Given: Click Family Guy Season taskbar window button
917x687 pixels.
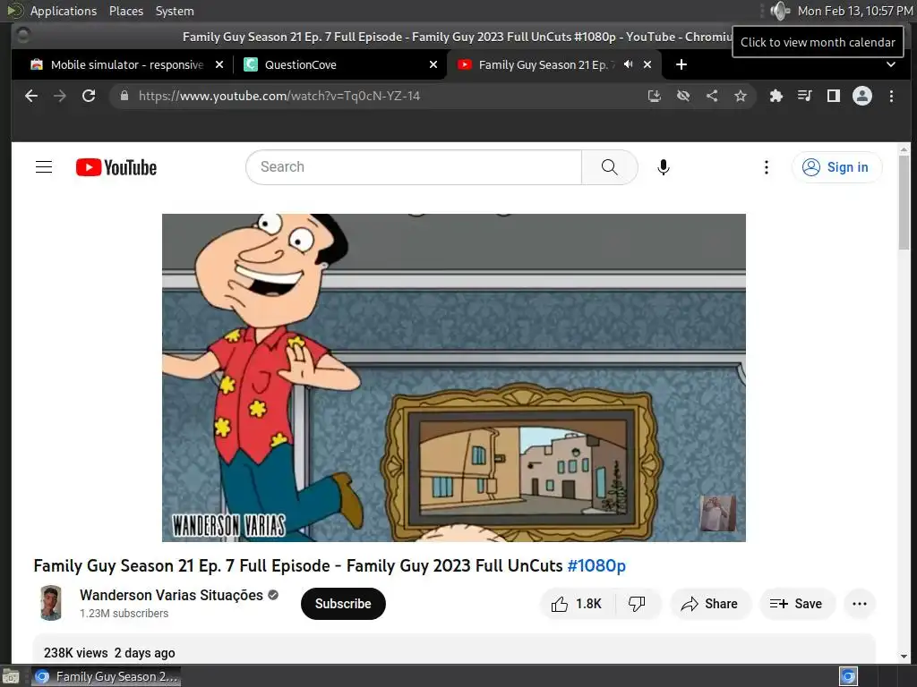Looking at the screenshot, I should 106,676.
